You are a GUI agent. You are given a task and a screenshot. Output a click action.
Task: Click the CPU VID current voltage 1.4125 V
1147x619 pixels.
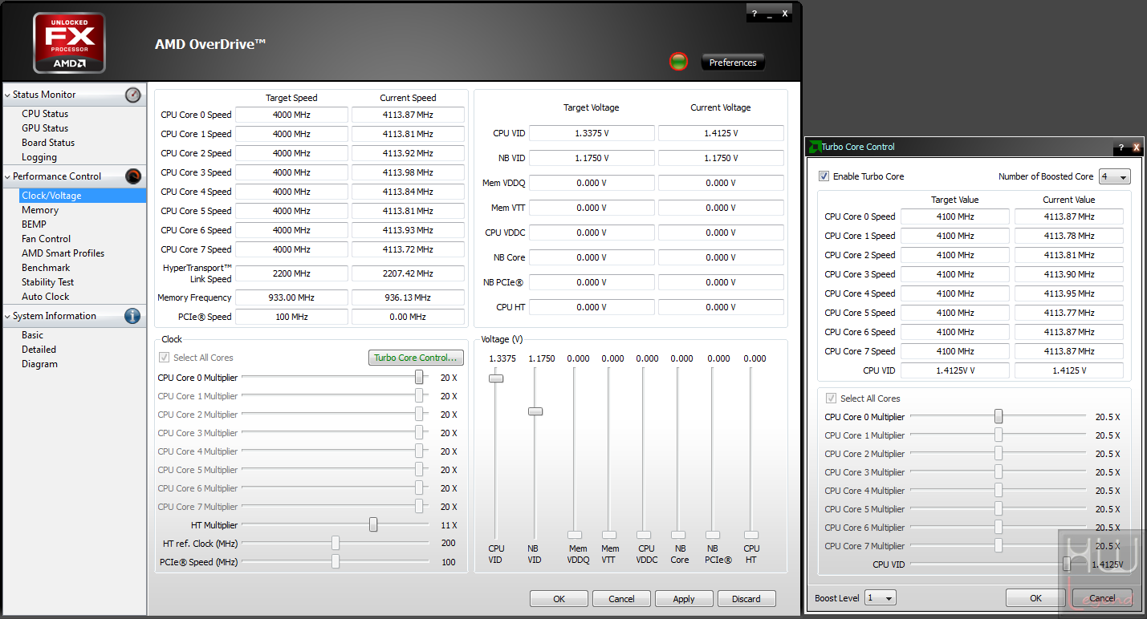721,133
